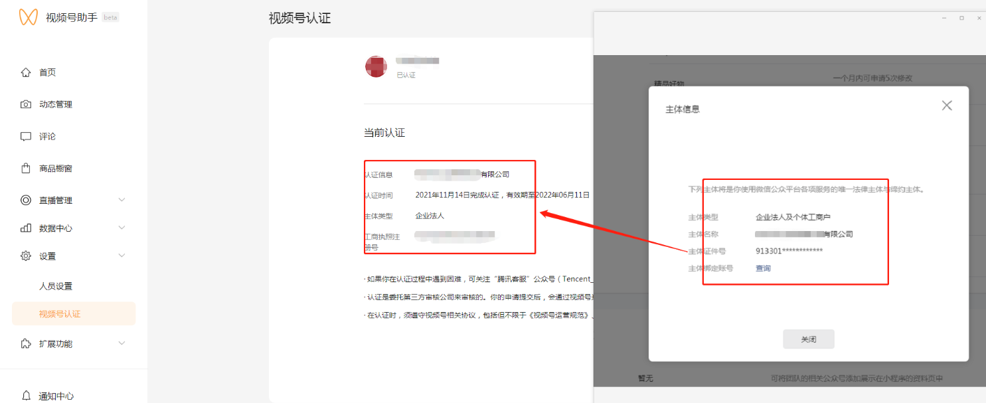Image resolution: width=986 pixels, height=403 pixels.
Task: Click the 设置 gear icon
Action: [26, 256]
